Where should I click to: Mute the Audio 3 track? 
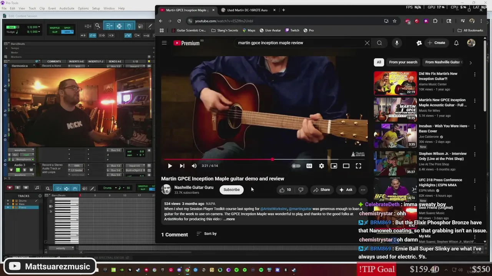click(x=31, y=170)
